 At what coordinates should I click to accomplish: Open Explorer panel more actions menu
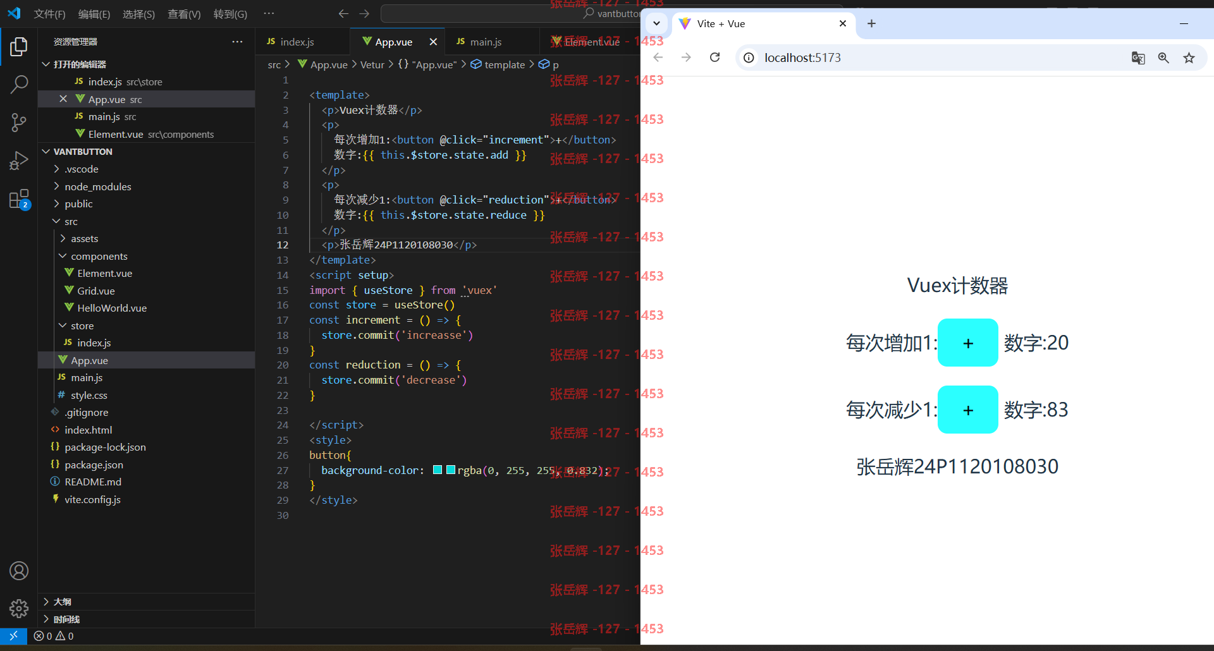click(237, 42)
